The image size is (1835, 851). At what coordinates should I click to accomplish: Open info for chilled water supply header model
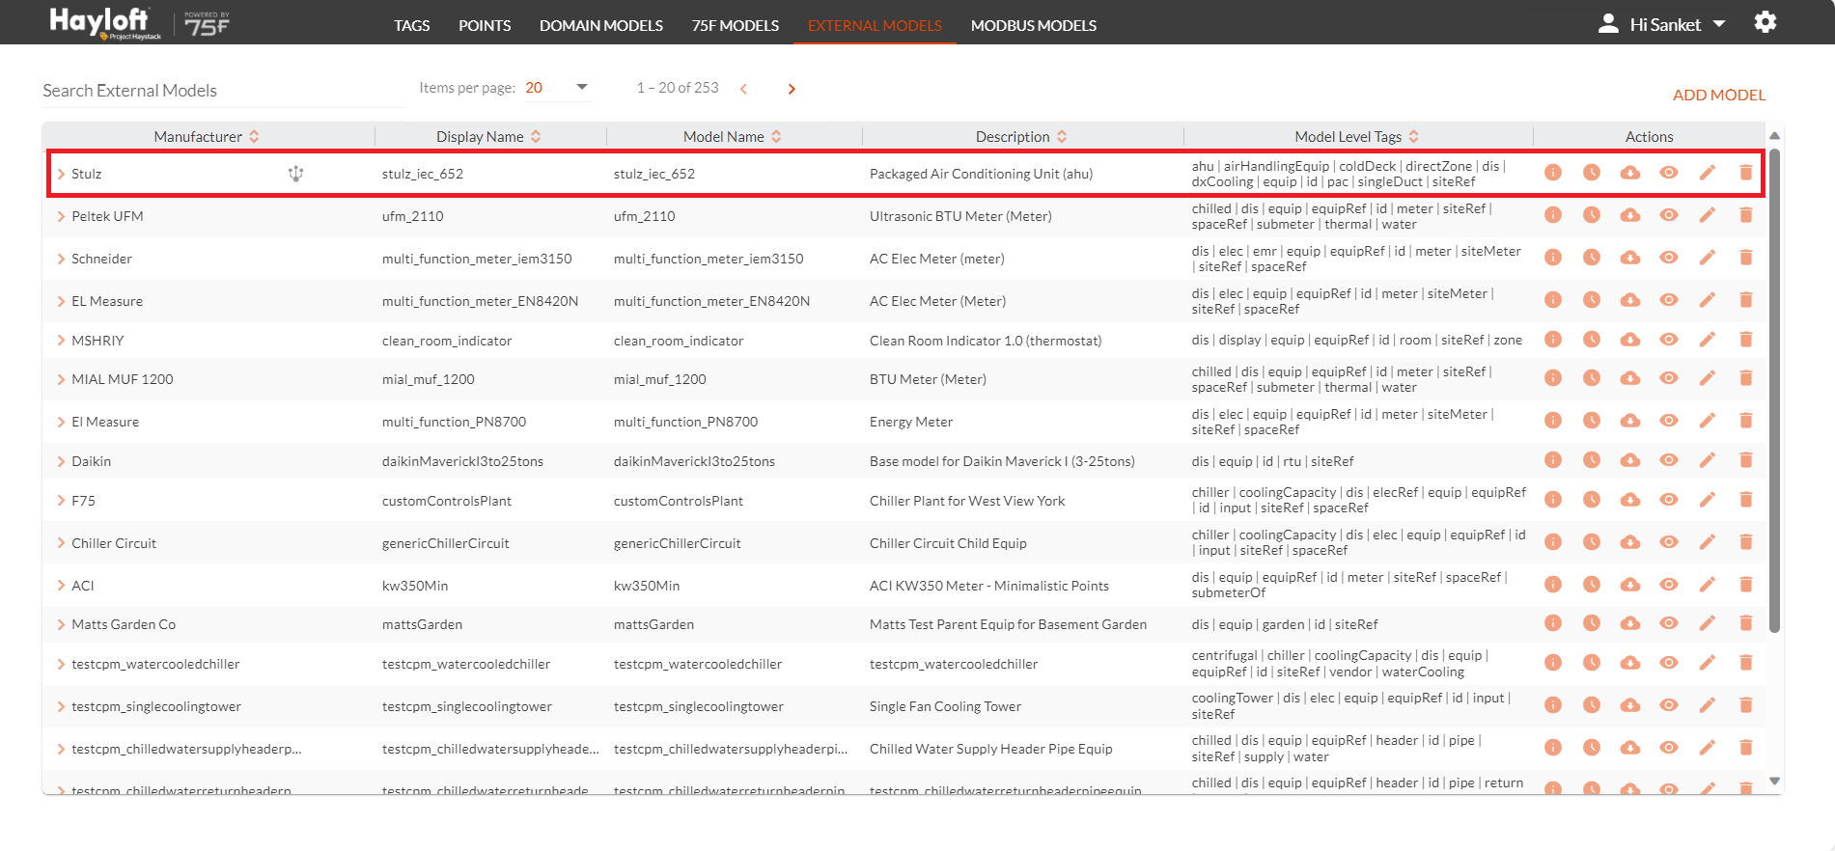pyautogui.click(x=1552, y=748)
